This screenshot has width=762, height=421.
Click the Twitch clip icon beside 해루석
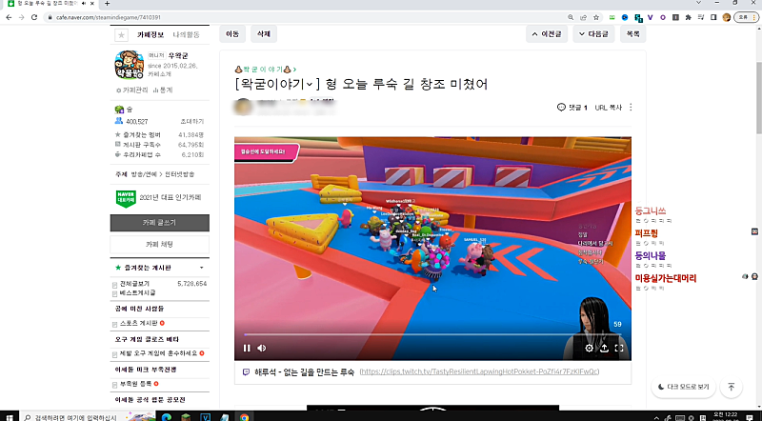coord(246,371)
